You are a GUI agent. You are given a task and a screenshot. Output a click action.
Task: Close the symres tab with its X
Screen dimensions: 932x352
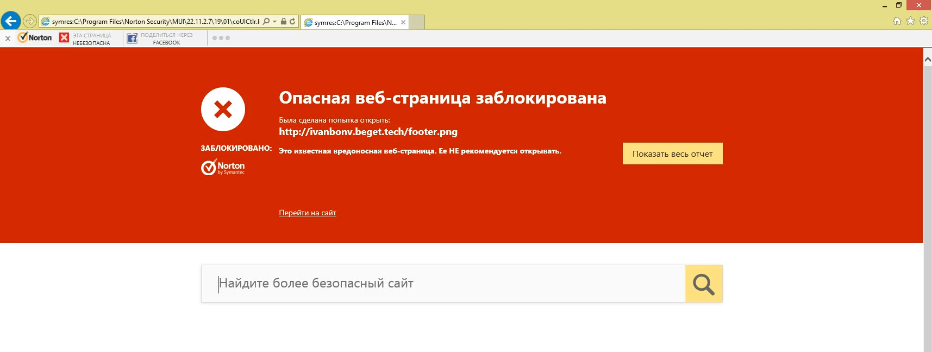click(x=403, y=22)
